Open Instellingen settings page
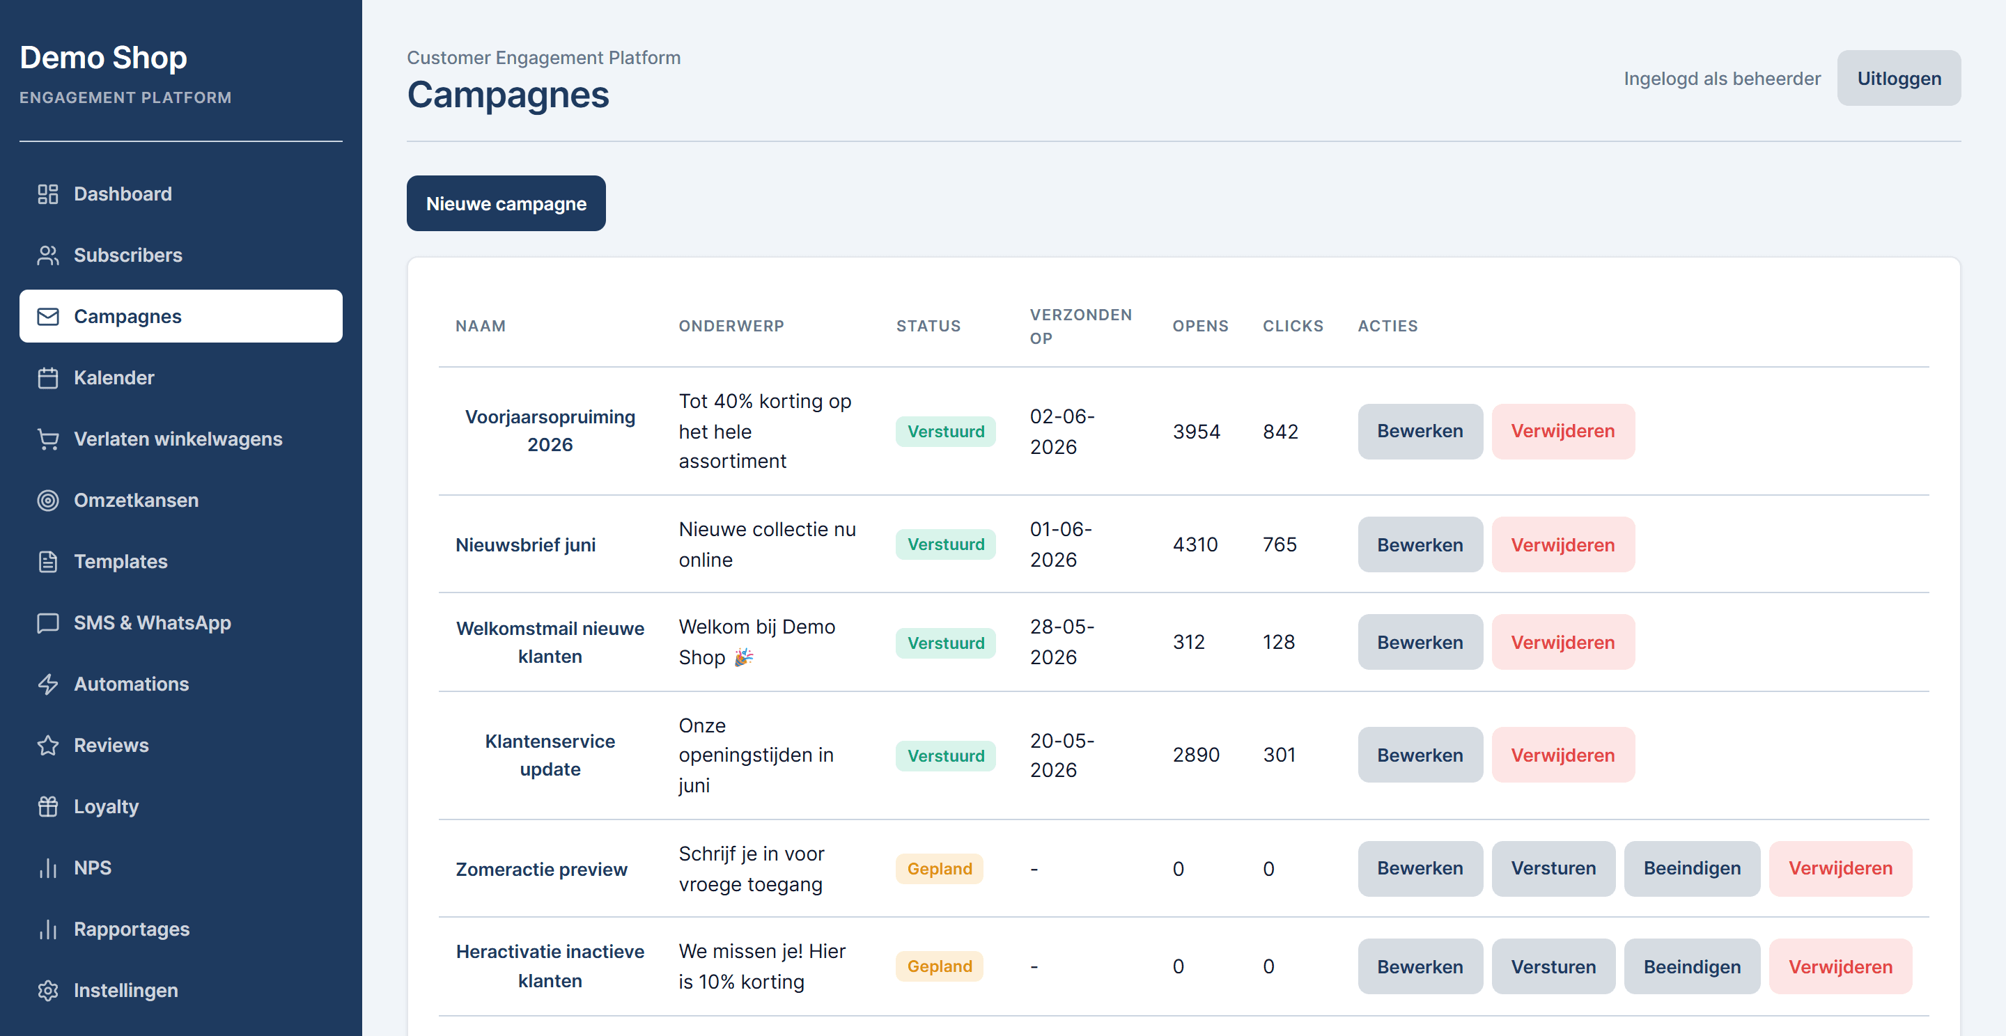Viewport: 2006px width, 1036px height. point(180,990)
